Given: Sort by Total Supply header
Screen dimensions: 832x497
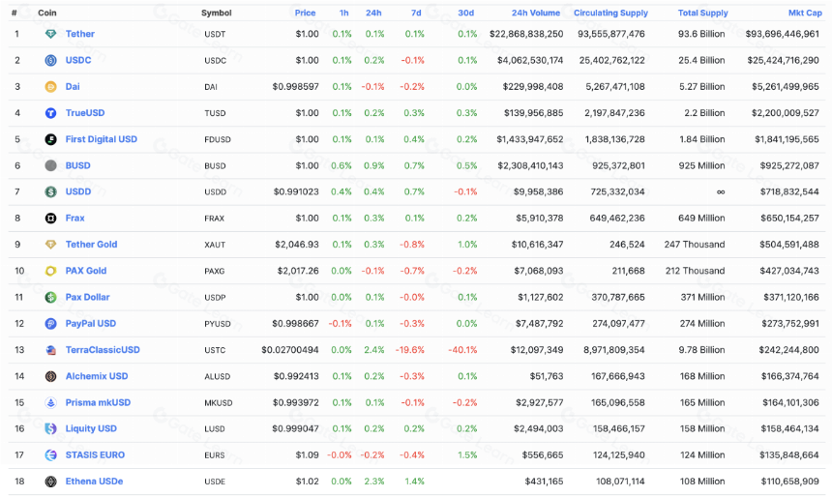Looking at the screenshot, I should [702, 13].
